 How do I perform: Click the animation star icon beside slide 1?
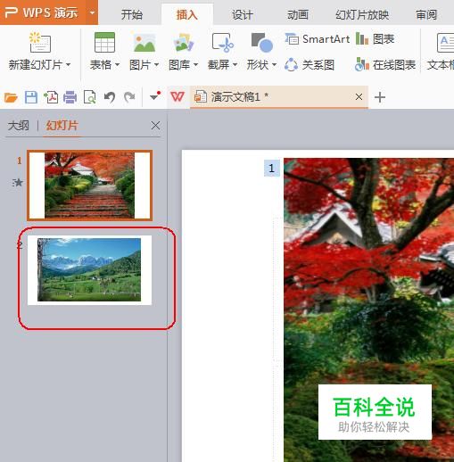pos(18,183)
